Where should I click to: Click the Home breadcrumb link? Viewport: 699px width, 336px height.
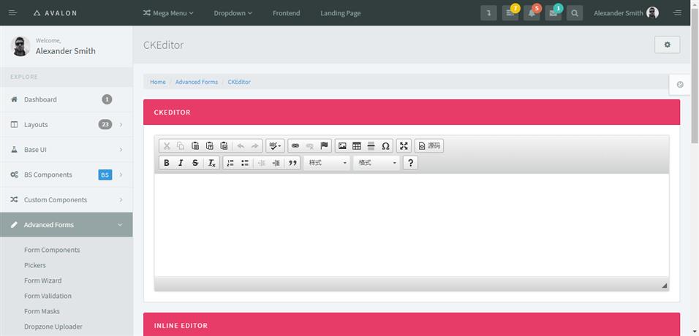[158, 82]
